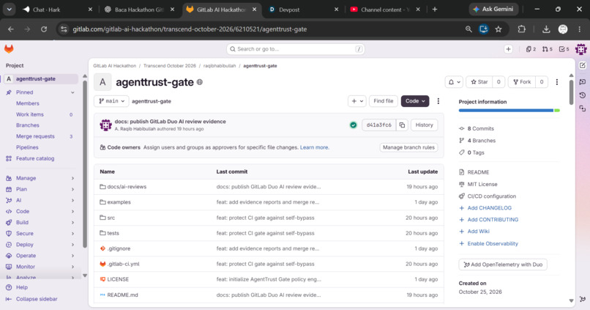This screenshot has height=310, width=590.
Task: Open the docs/ai-reviews folder
Action: pyautogui.click(x=127, y=187)
